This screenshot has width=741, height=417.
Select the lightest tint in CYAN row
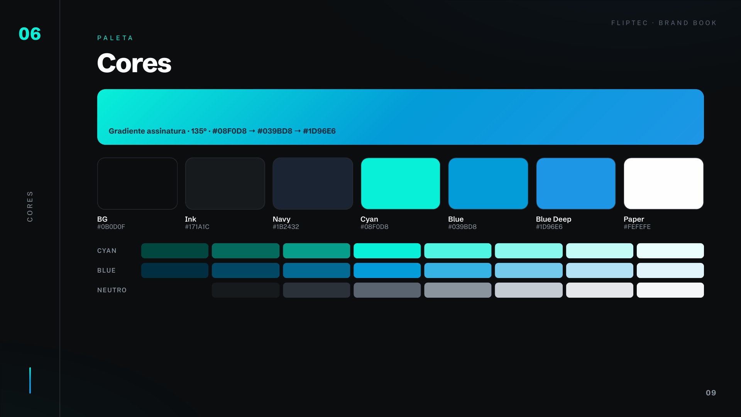pyautogui.click(x=670, y=251)
